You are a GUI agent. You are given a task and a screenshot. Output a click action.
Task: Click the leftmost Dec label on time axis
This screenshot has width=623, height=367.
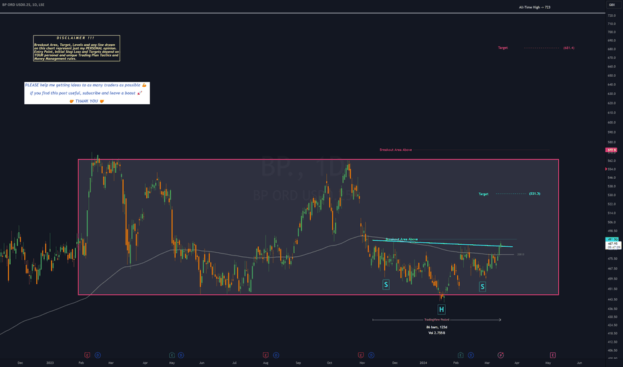[20, 362]
